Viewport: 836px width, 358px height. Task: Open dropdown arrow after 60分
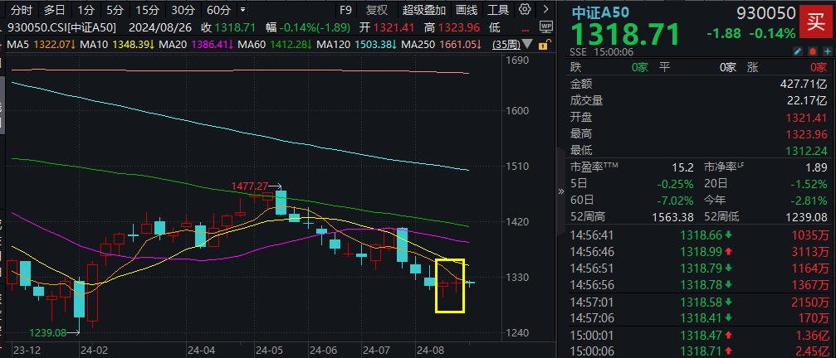pyautogui.click(x=242, y=10)
